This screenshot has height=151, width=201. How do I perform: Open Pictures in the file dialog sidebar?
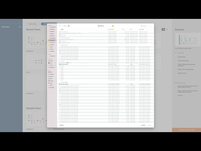pyautogui.click(x=51, y=45)
